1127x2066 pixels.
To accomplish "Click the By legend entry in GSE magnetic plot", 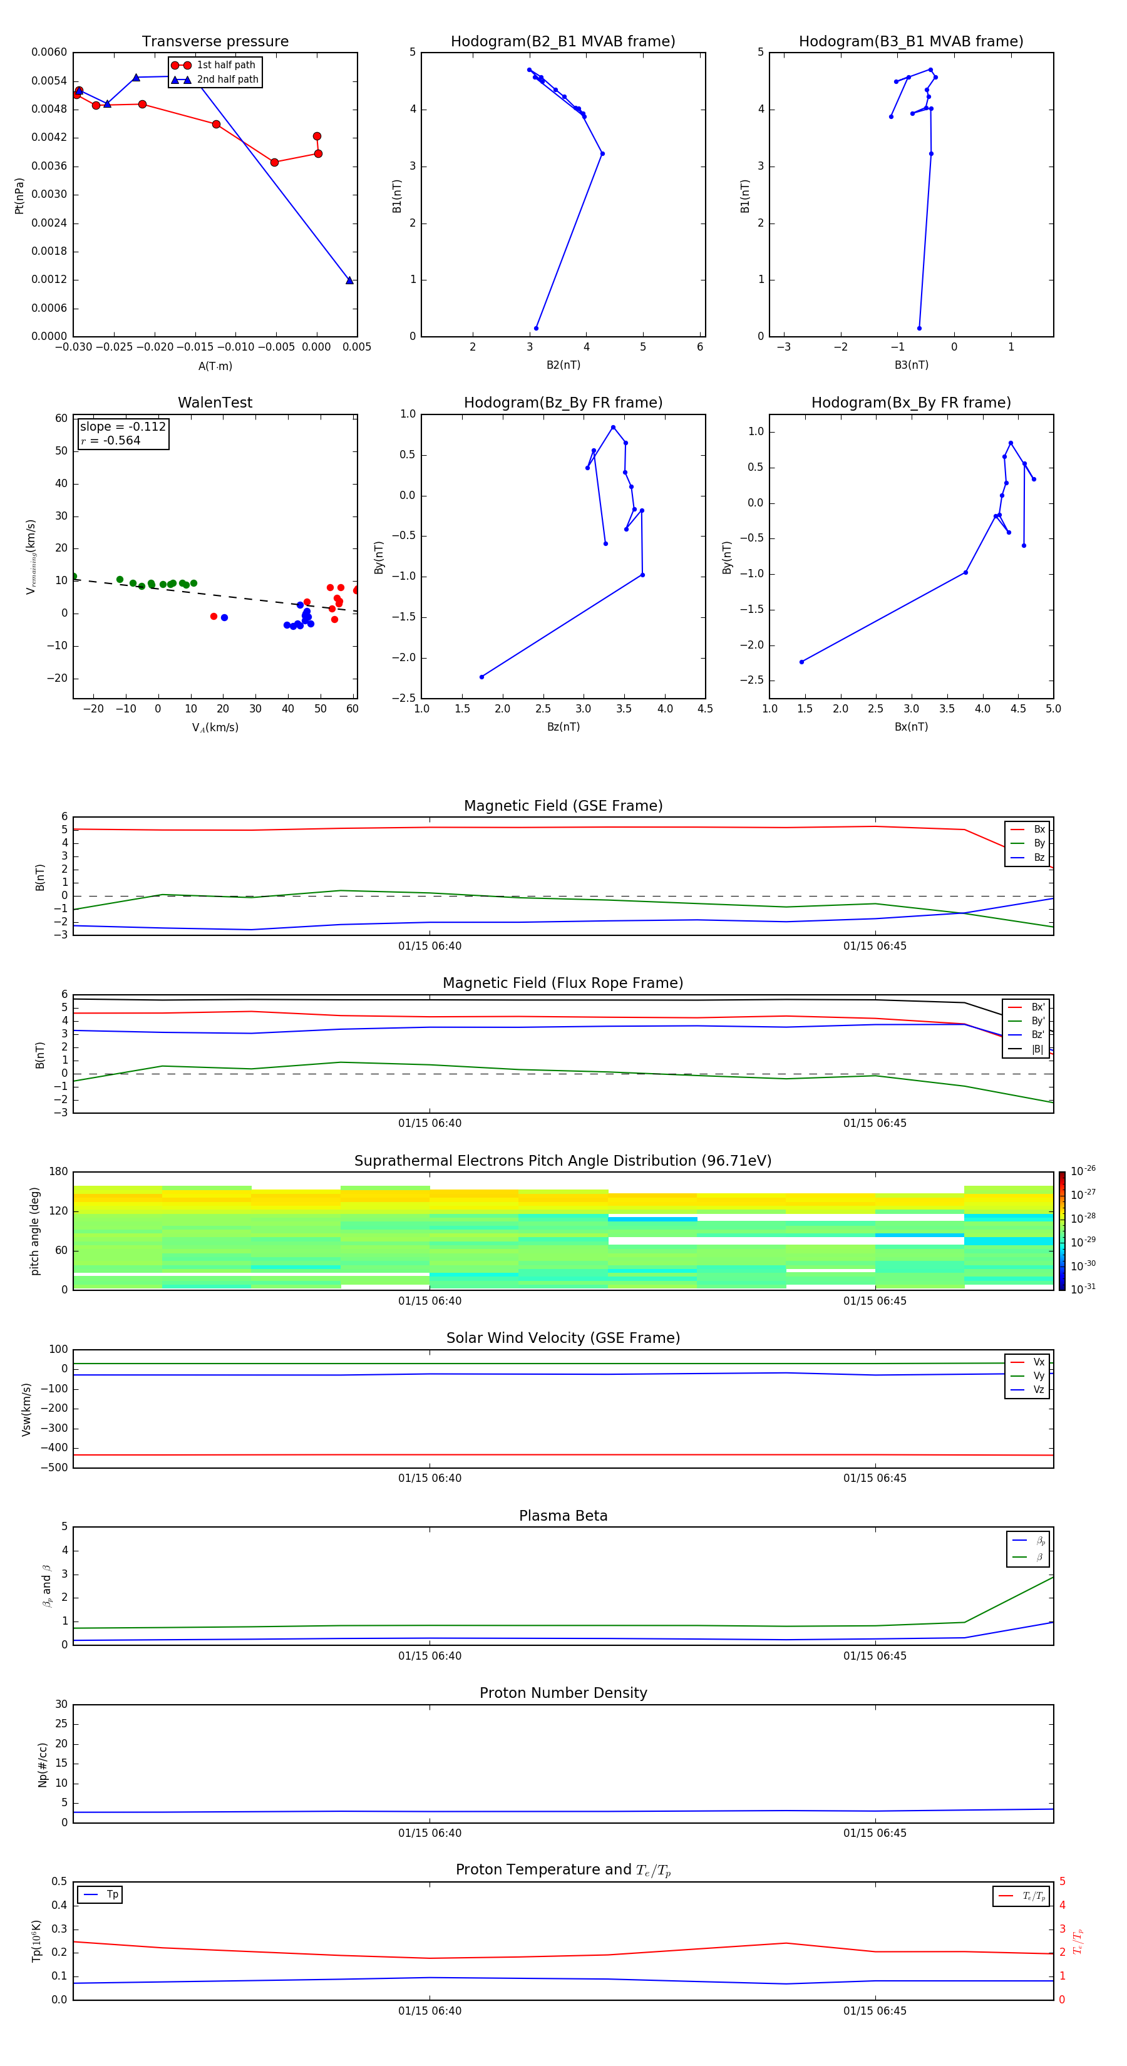I will (1027, 844).
